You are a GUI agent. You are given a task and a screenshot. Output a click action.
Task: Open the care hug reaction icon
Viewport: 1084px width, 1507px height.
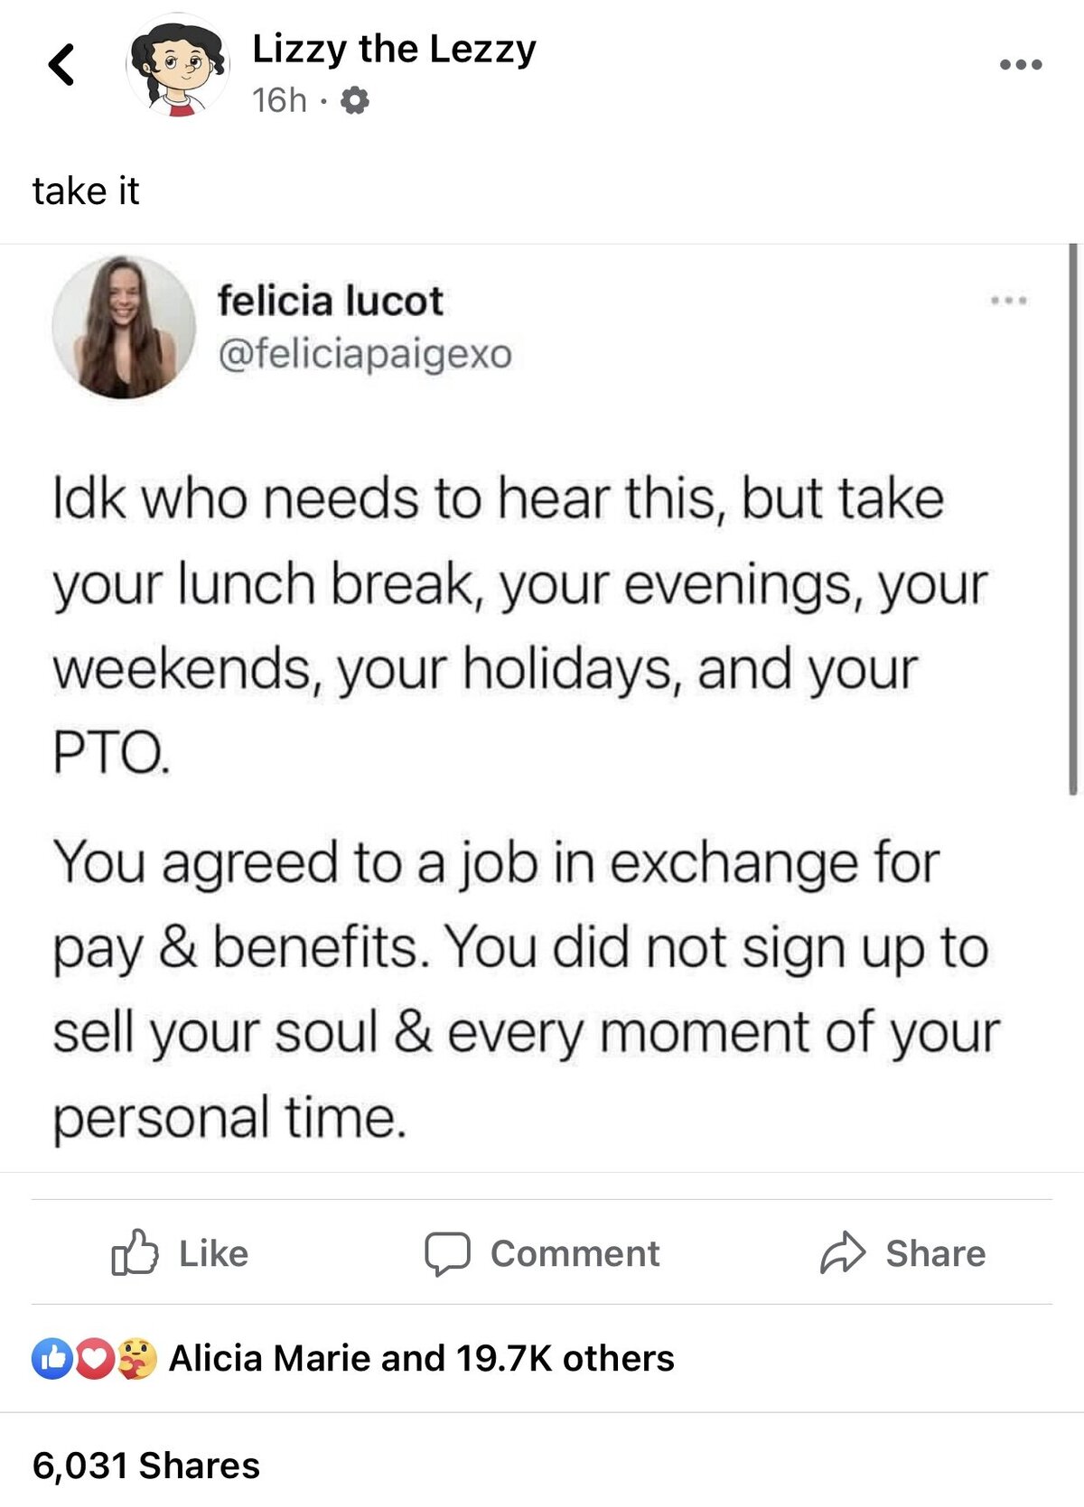(x=136, y=1359)
